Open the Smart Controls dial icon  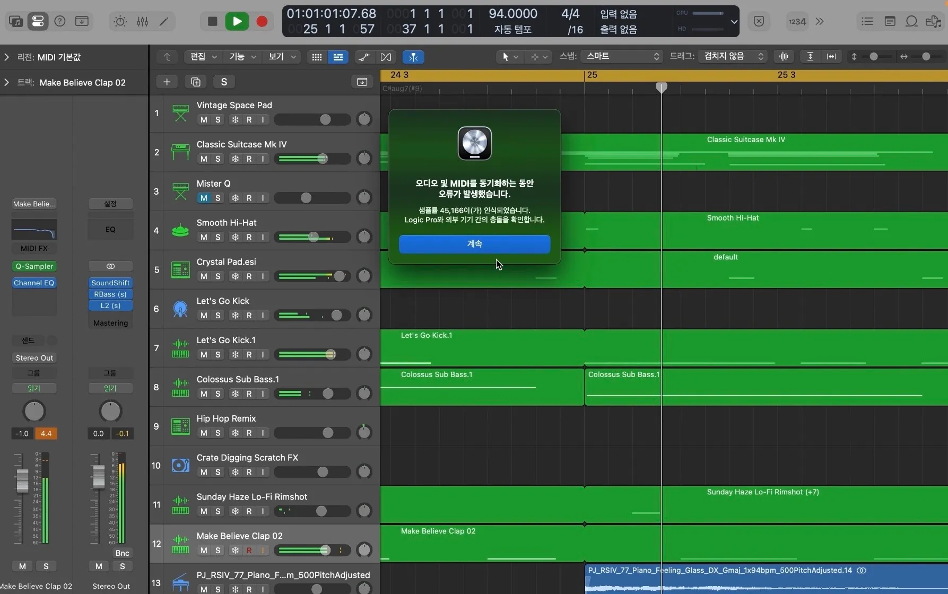(x=120, y=21)
